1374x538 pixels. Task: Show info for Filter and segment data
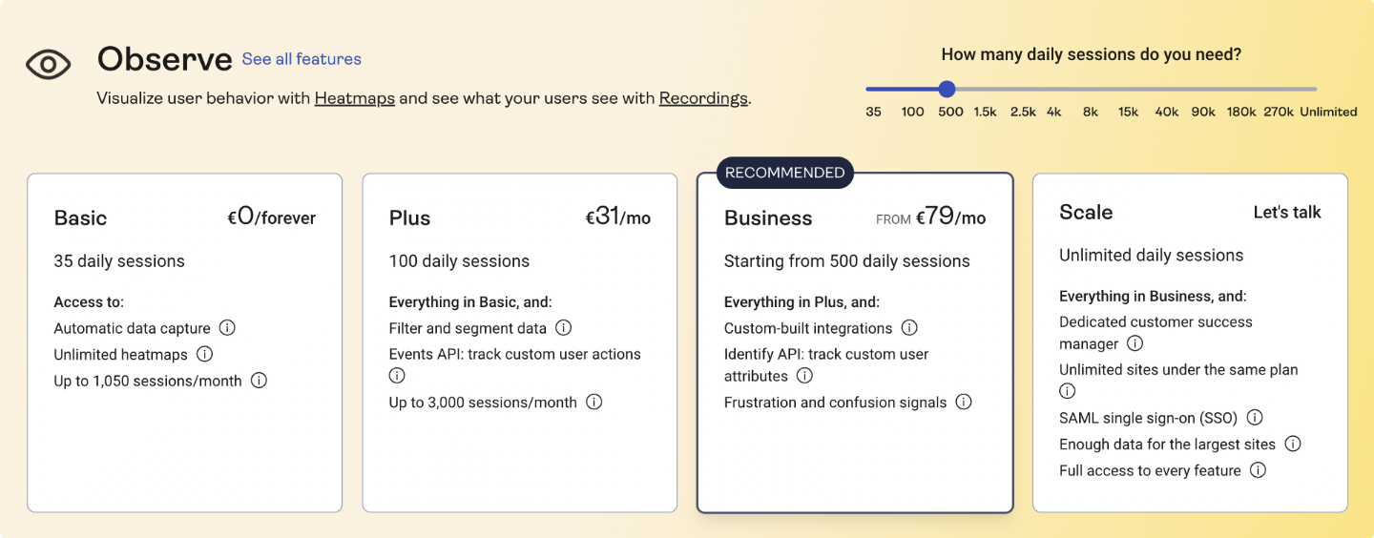[564, 328]
